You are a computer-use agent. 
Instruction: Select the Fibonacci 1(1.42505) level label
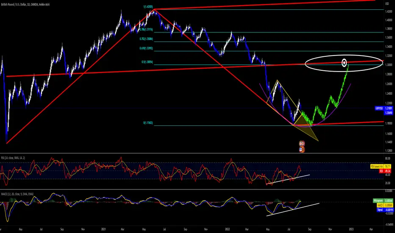click(x=148, y=7)
